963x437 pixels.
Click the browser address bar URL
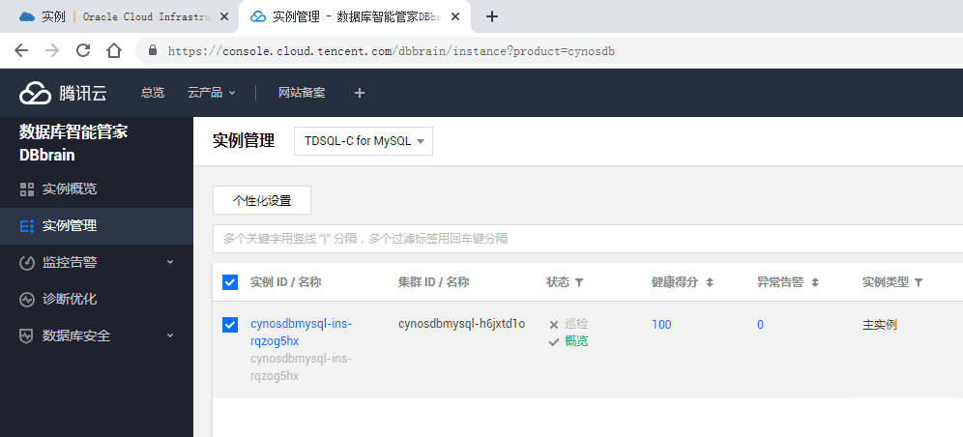[x=392, y=51]
